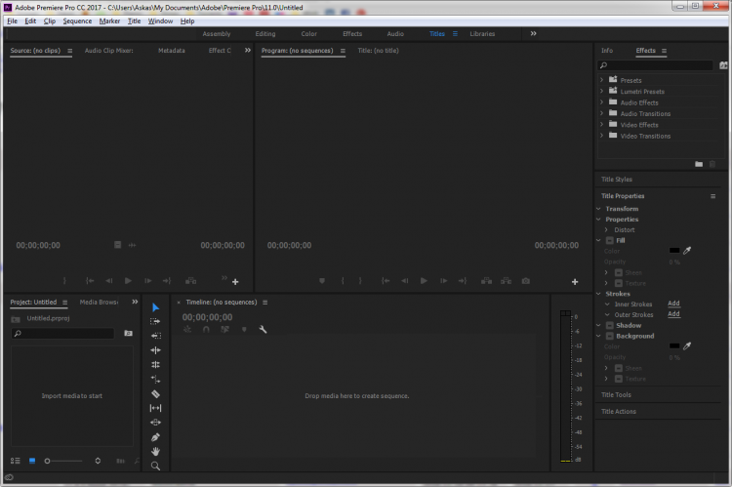Adjust the Project panel thumbnail zoom slider

tap(49, 461)
